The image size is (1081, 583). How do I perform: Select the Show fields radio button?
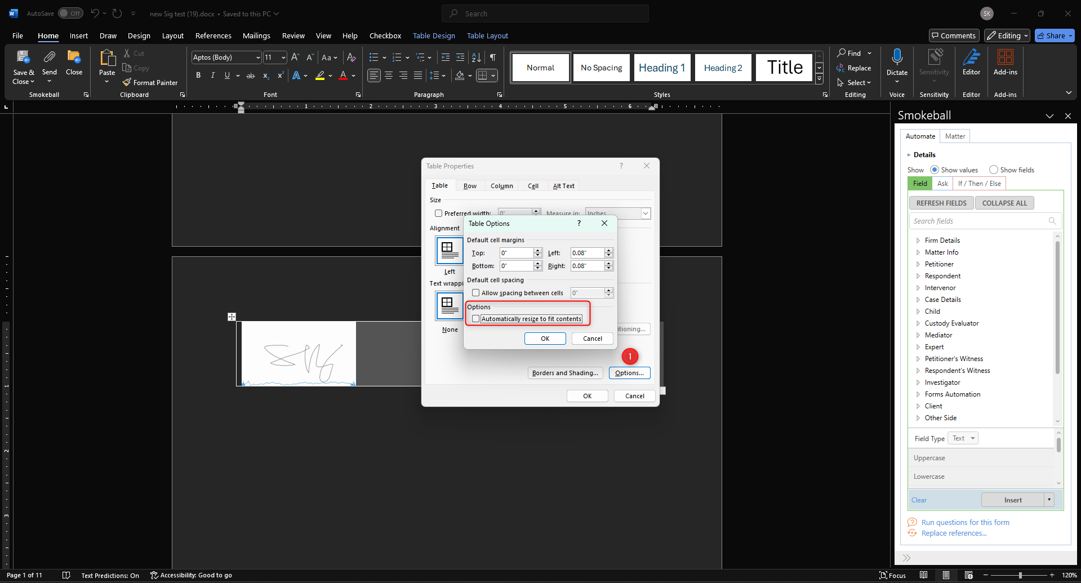994,170
